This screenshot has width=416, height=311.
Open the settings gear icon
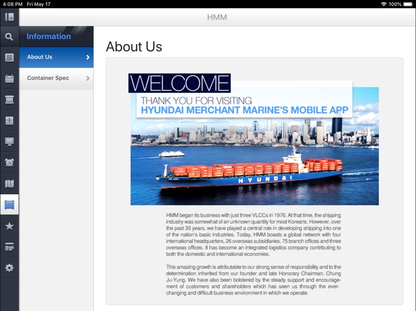(x=9, y=268)
